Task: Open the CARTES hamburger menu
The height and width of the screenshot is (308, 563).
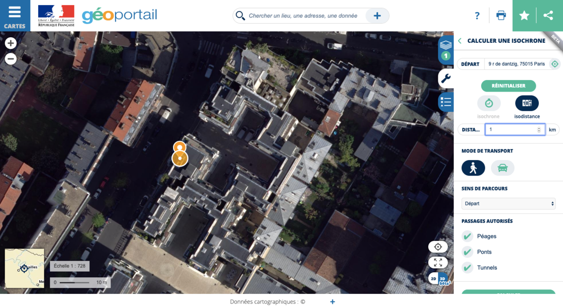Action: pyautogui.click(x=15, y=16)
